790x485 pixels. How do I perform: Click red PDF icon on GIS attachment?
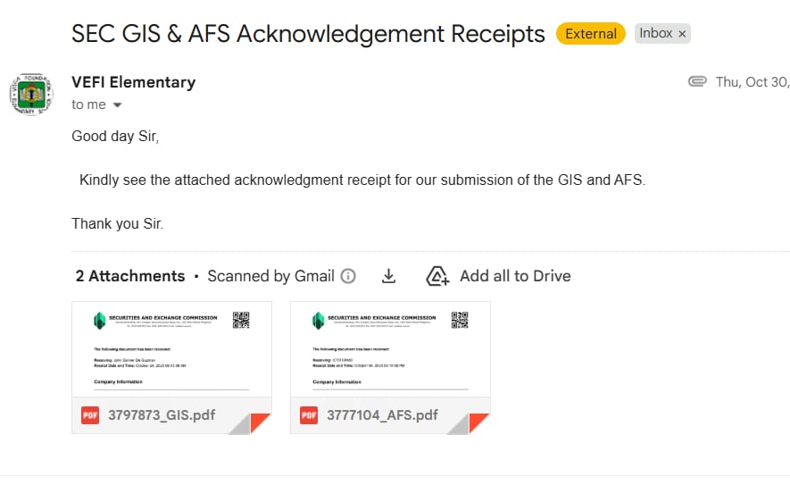pyautogui.click(x=90, y=415)
